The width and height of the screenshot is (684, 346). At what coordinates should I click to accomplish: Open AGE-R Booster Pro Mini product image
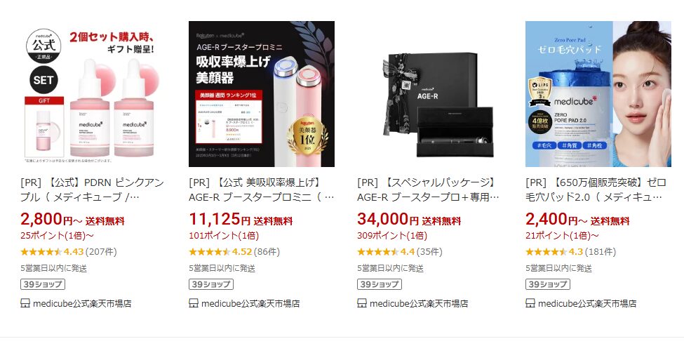tap(262, 94)
